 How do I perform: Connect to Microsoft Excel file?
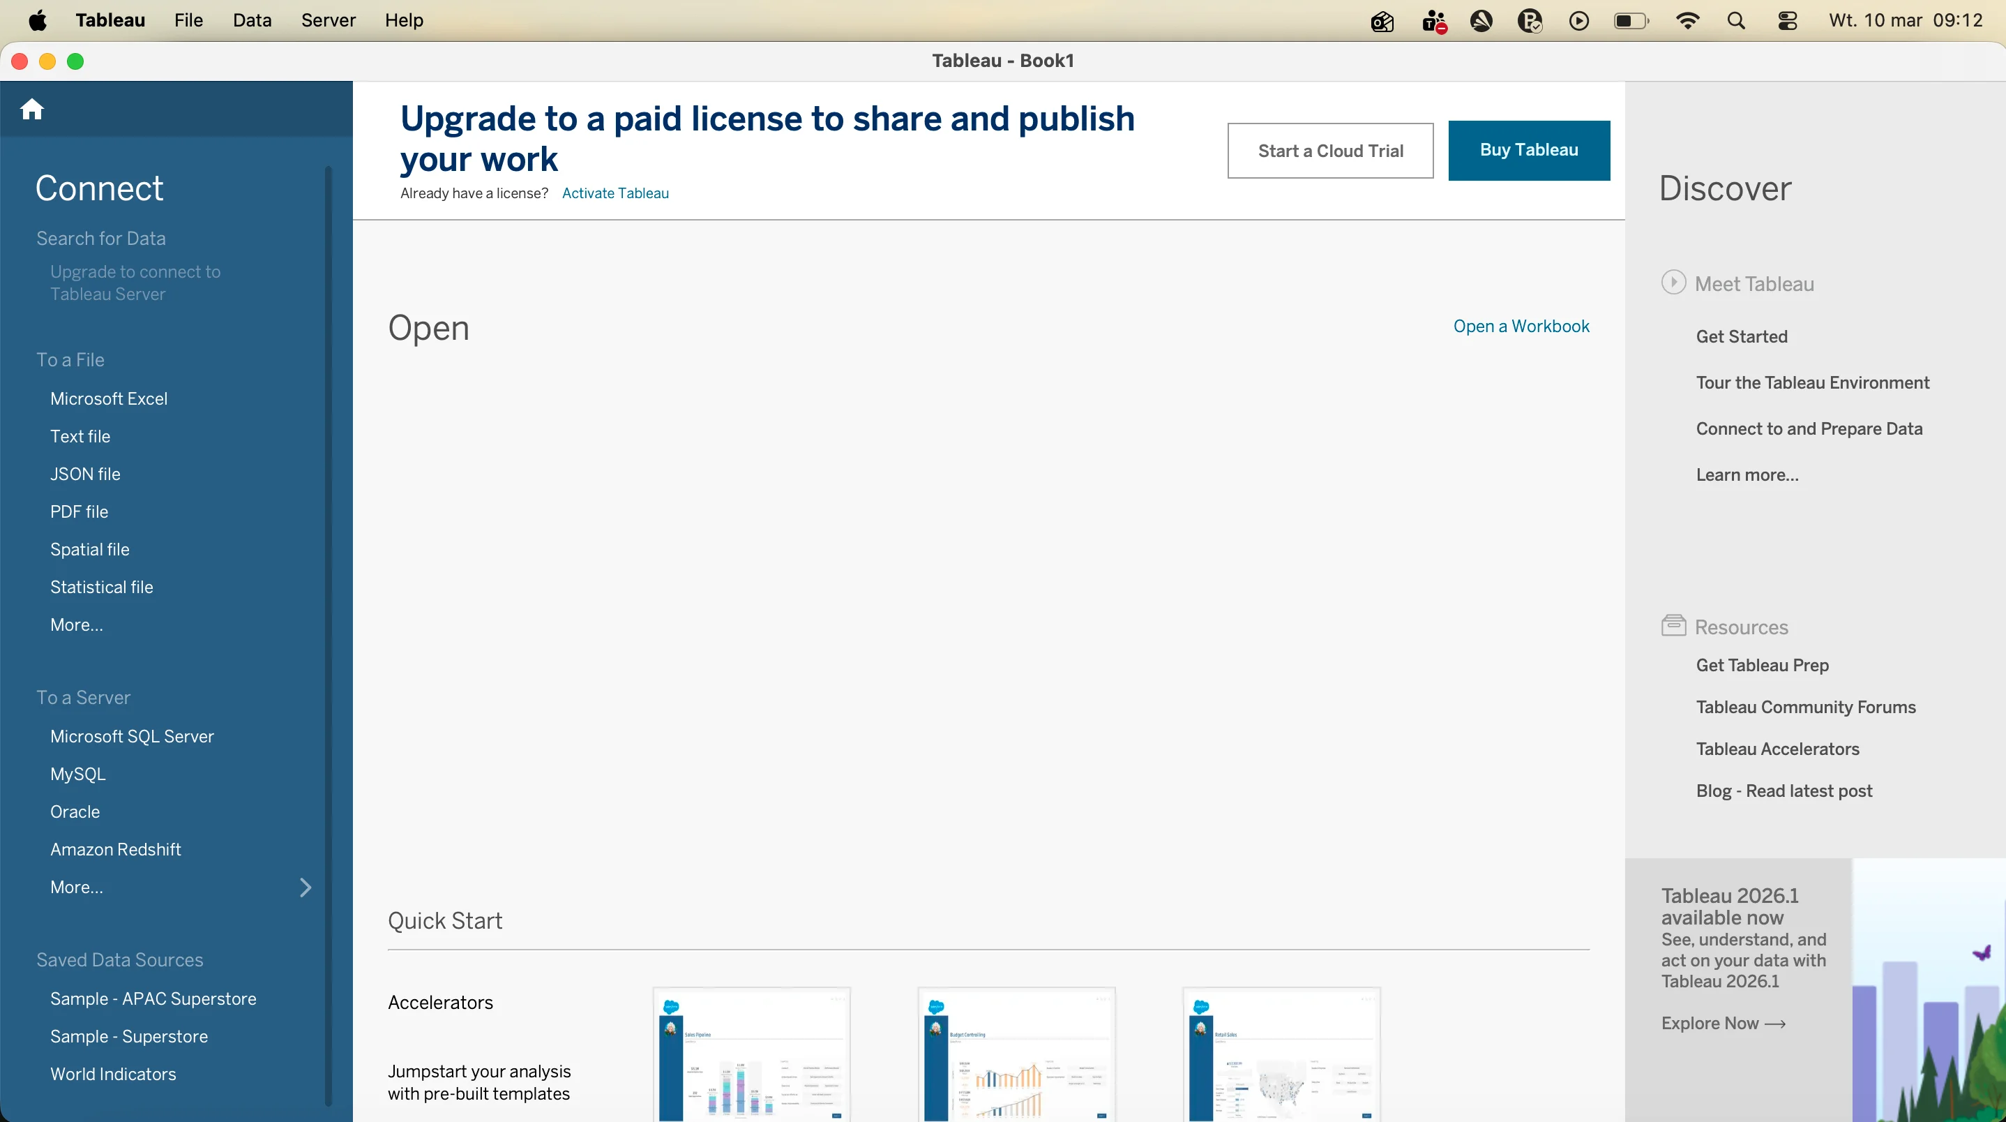pos(109,399)
